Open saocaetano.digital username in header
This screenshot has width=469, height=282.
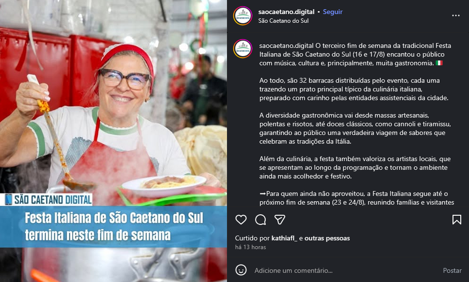[x=286, y=12]
